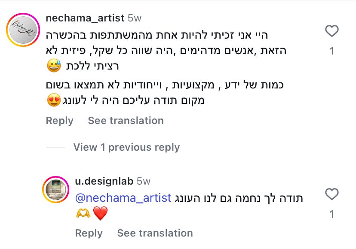See translation of nechama_artist's comment
The width and height of the screenshot is (356, 249).
pos(126,121)
